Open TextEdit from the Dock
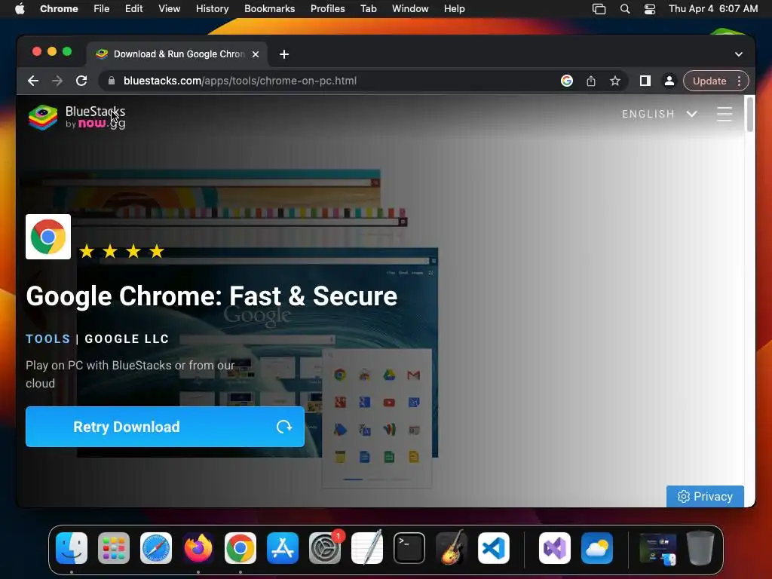772x579 pixels. tap(367, 548)
